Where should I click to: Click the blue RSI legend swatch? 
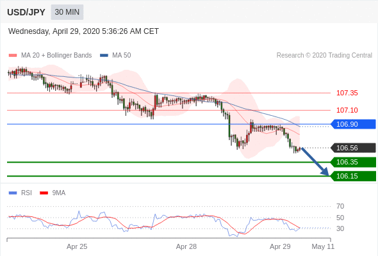click(13, 193)
